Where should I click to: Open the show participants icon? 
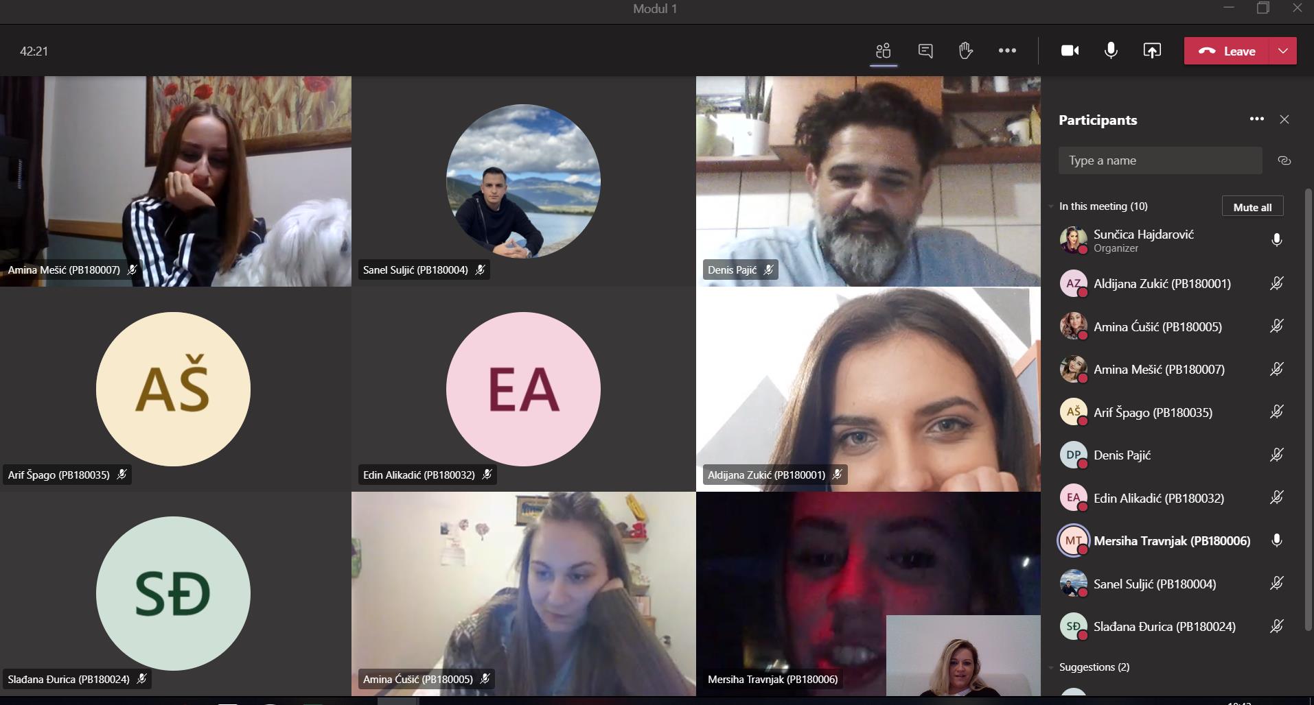pyautogui.click(x=883, y=51)
